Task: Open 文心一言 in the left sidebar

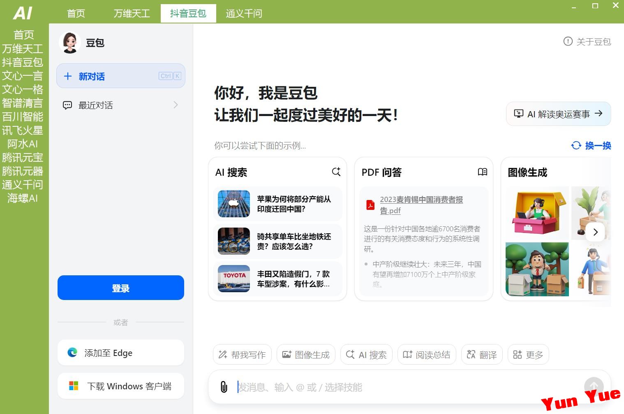Action: (23, 76)
